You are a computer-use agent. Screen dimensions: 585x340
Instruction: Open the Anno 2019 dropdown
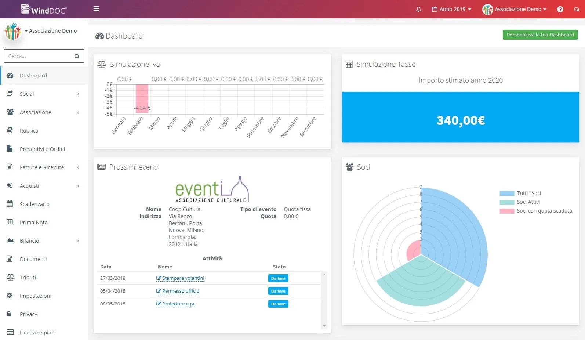coord(451,9)
